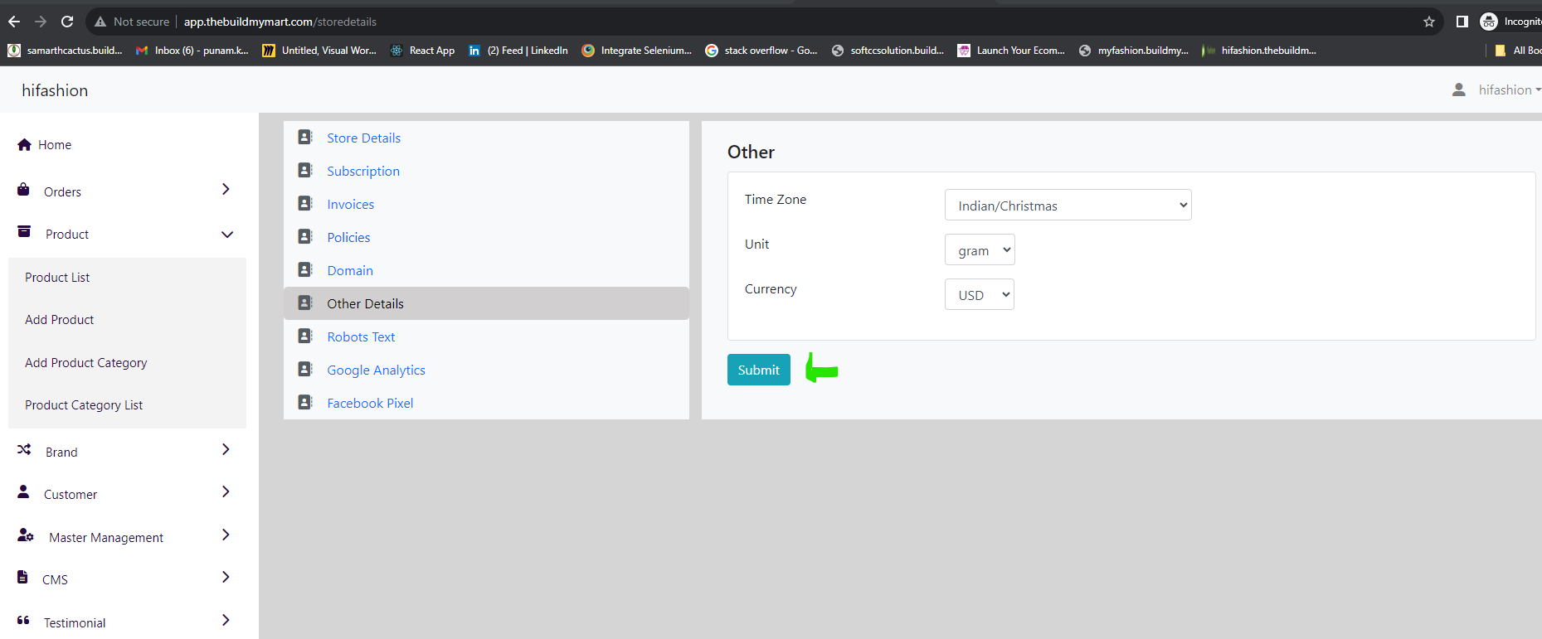Image resolution: width=1542 pixels, height=639 pixels.
Task: Click the Brand shuffle icon
Action: (x=24, y=449)
